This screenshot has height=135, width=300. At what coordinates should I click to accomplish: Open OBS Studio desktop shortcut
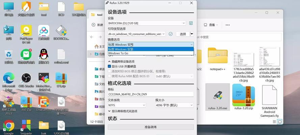click(x=26, y=80)
